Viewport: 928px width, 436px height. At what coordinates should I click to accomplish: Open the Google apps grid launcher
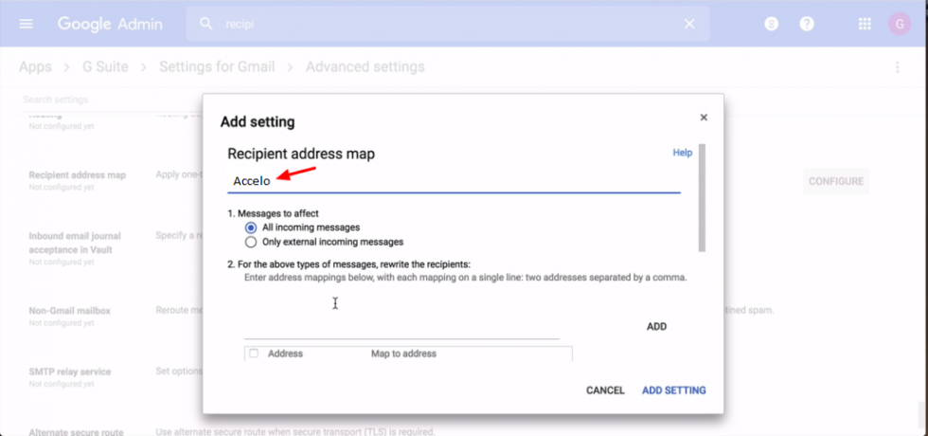(865, 24)
